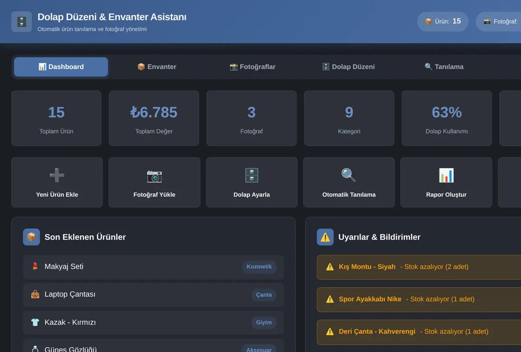521x352 pixels.
Task: Click the warning icon on Spor Ayakkabı Nike alert
Action: 330,299
